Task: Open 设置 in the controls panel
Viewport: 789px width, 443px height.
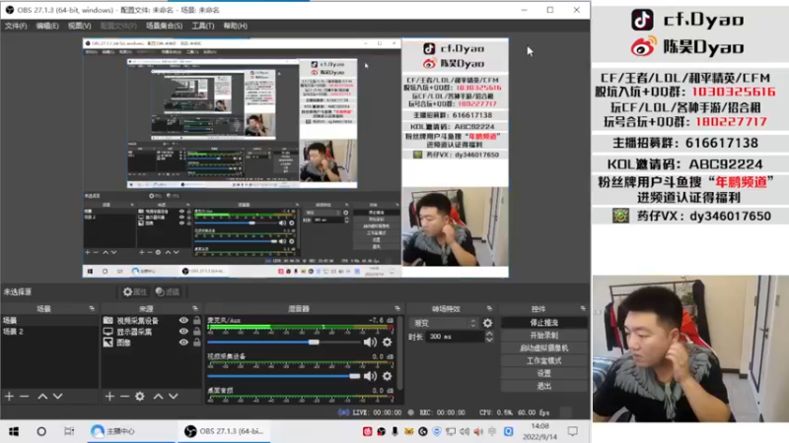Action: coord(544,373)
